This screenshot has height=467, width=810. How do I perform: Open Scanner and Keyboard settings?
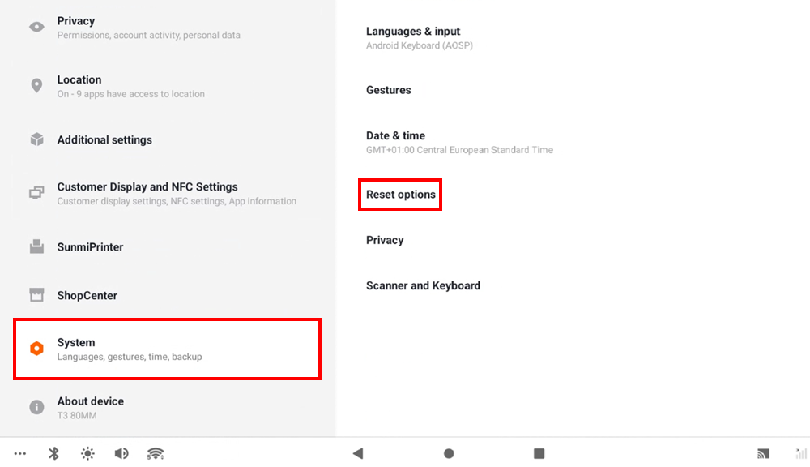(423, 285)
